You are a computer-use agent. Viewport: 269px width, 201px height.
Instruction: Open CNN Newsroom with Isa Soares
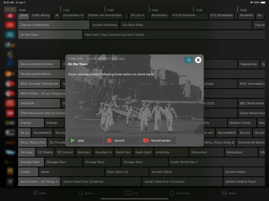tap(41, 113)
